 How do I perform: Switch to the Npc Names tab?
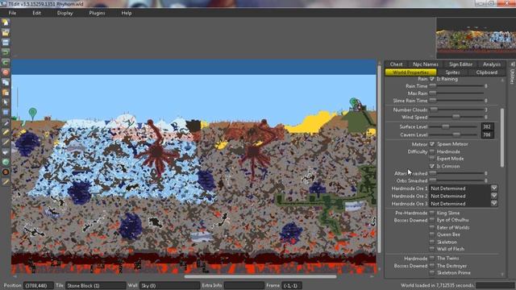(x=426, y=64)
